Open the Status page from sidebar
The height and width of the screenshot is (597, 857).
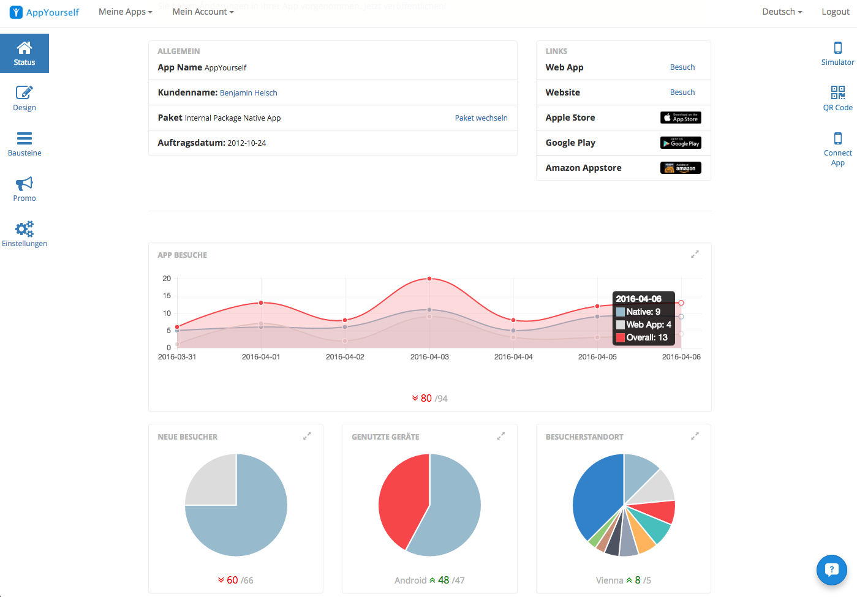coord(25,53)
